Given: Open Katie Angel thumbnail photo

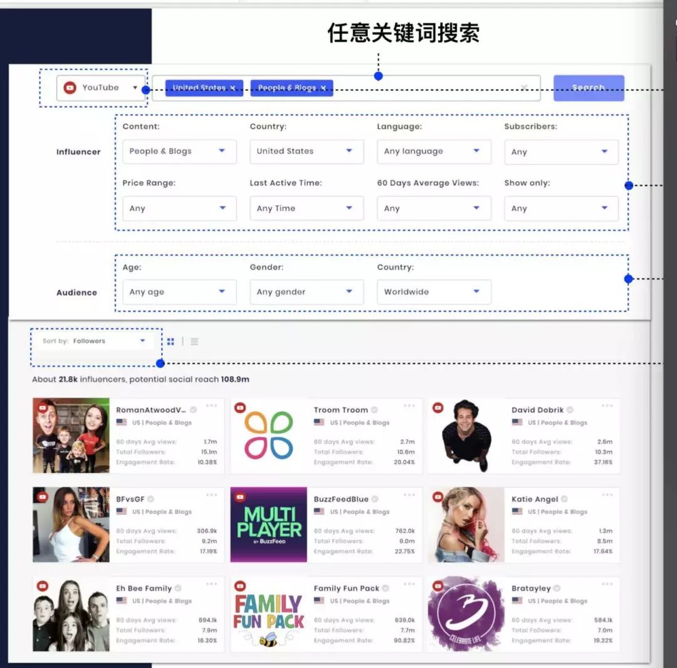Looking at the screenshot, I should pyautogui.click(x=466, y=524).
